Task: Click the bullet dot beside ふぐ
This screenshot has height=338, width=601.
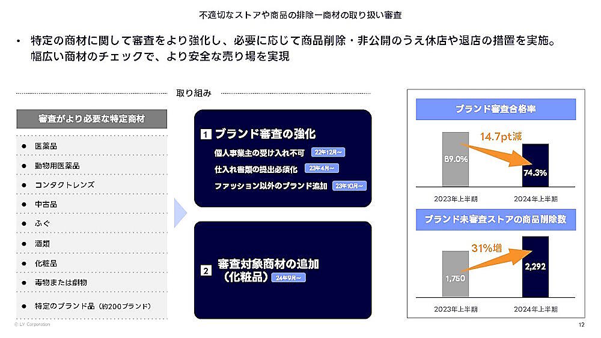Action: click(x=24, y=224)
